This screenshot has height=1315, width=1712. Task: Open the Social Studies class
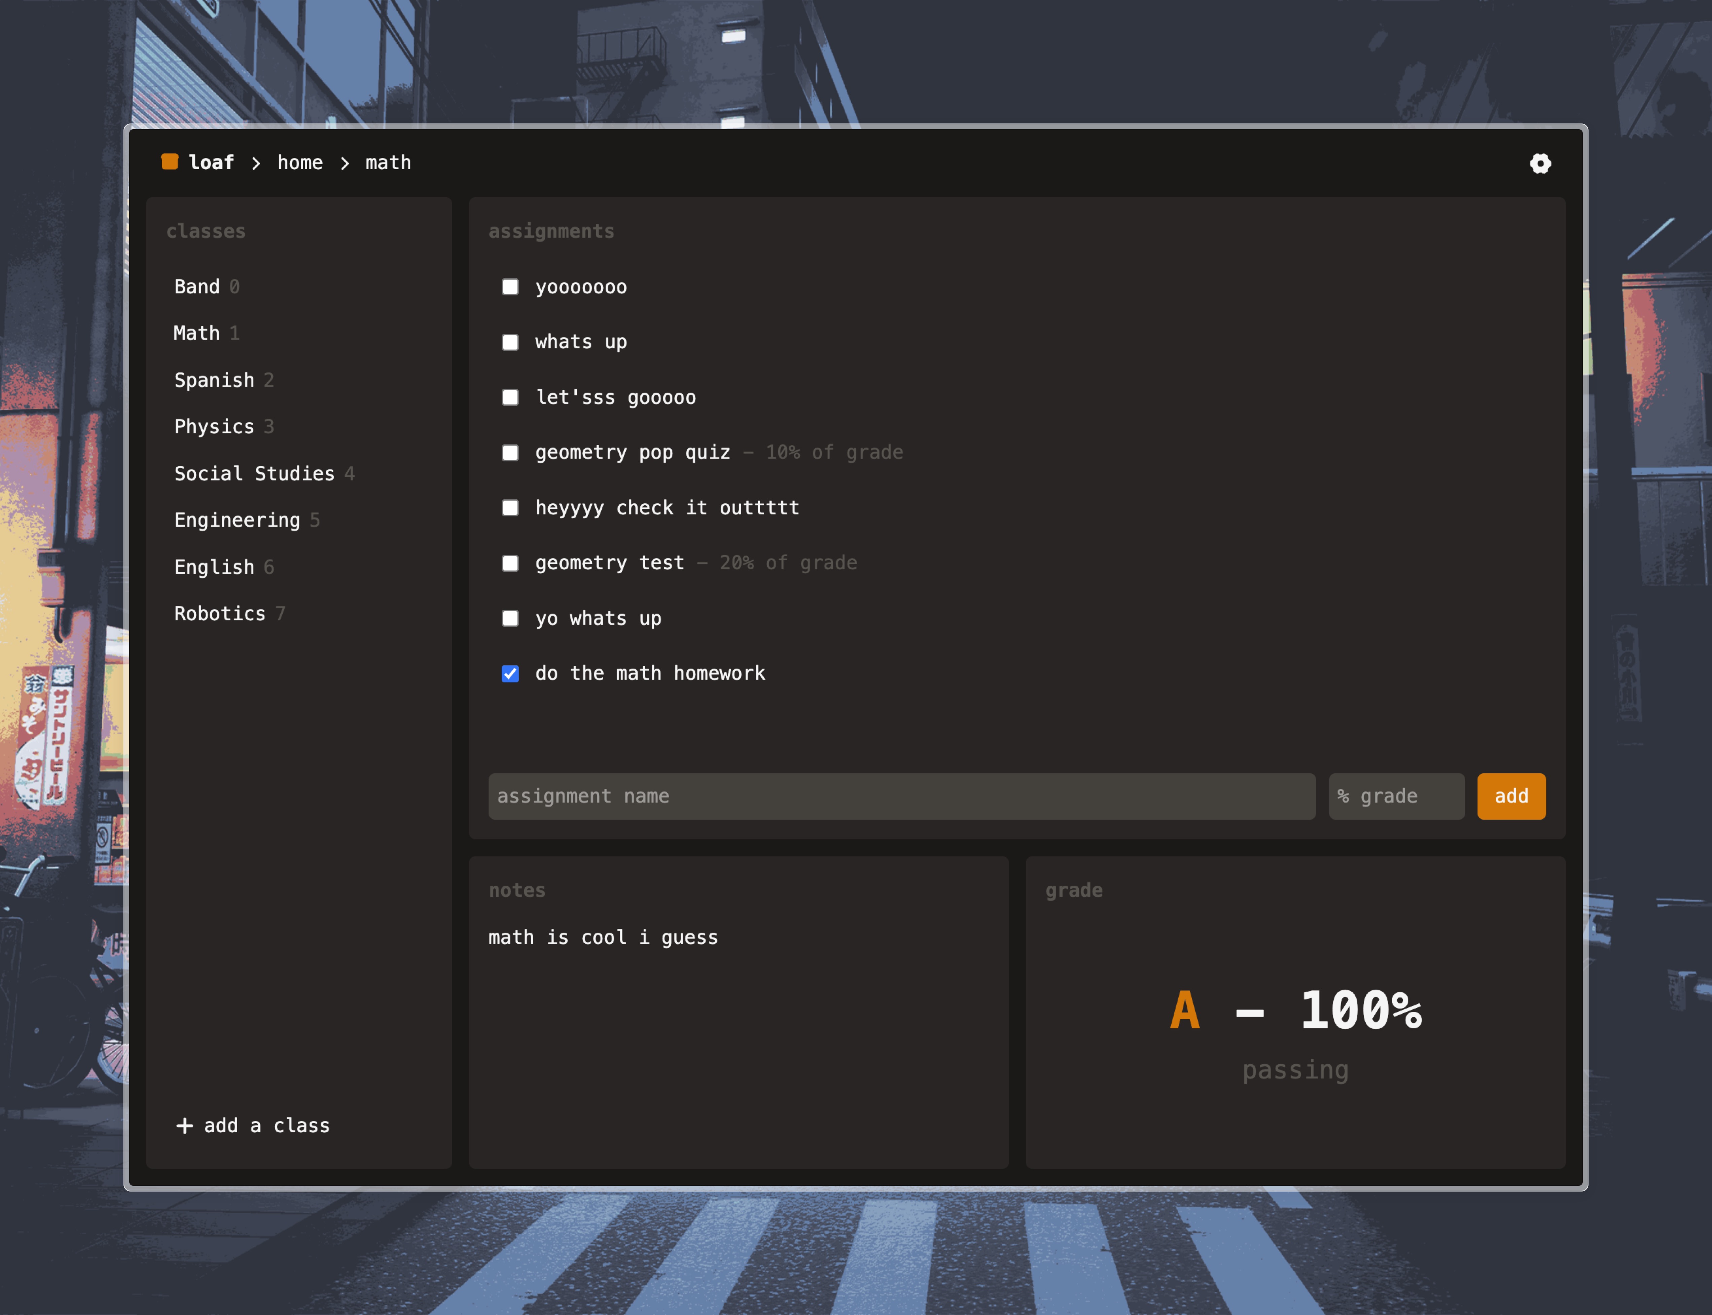point(254,473)
